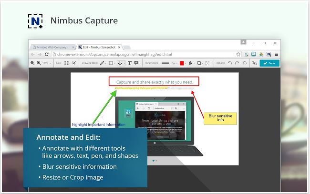Expand the note tool options arrow
The width and height of the screenshot is (310, 194).
tap(140, 63)
